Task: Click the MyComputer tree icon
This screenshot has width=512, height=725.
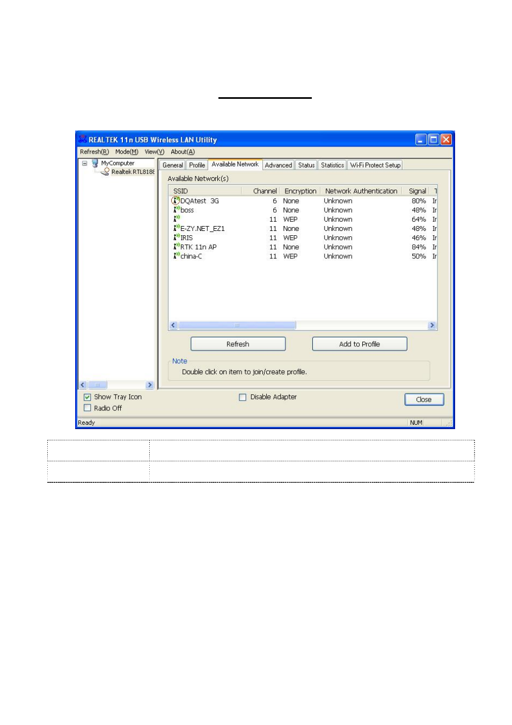Action: click(x=95, y=163)
